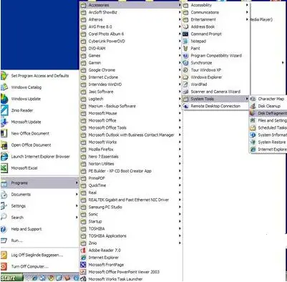Click System Information entry

(x=268, y=135)
